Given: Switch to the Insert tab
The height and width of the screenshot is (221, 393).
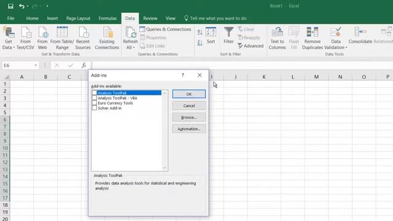Looking at the screenshot, I should (52, 18).
